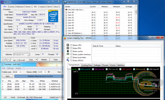This screenshot has height=100, width=165.
Task: Click the Tools button in CPU-Z
Action: coord(31,60)
